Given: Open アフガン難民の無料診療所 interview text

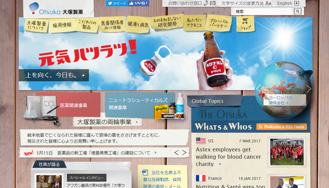Looking at the screenshot, I should click(96, 186).
